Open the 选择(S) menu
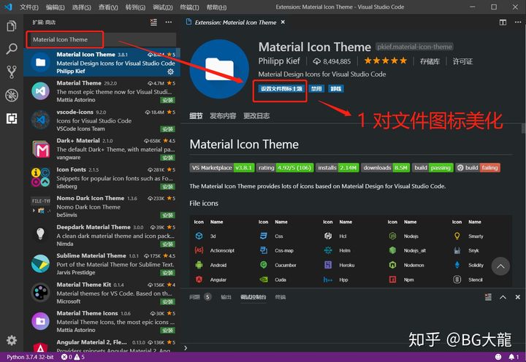Image resolution: width=526 pixels, height=362 pixels. (82, 7)
